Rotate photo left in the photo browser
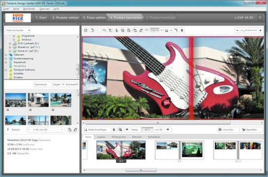The height and width of the screenshot is (177, 268). coord(70,130)
